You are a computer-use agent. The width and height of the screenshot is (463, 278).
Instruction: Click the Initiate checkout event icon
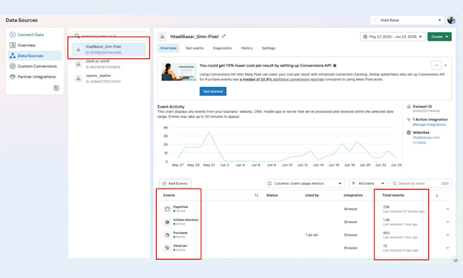click(167, 222)
